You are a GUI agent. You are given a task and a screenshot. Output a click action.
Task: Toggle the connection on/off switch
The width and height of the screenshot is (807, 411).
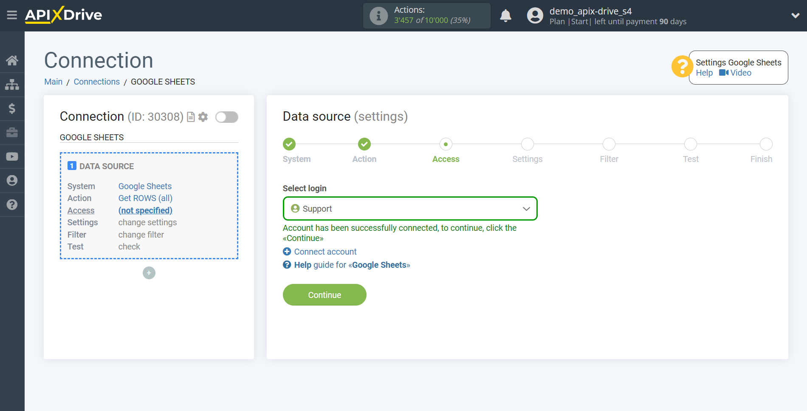(x=227, y=117)
